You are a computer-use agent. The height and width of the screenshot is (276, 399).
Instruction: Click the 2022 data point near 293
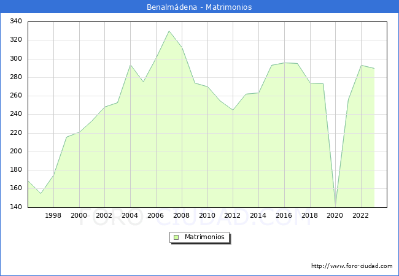(x=361, y=66)
